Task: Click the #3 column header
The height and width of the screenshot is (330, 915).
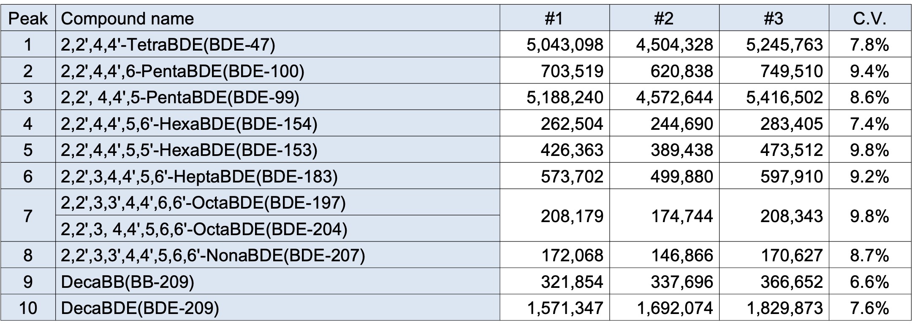Action: tap(774, 19)
